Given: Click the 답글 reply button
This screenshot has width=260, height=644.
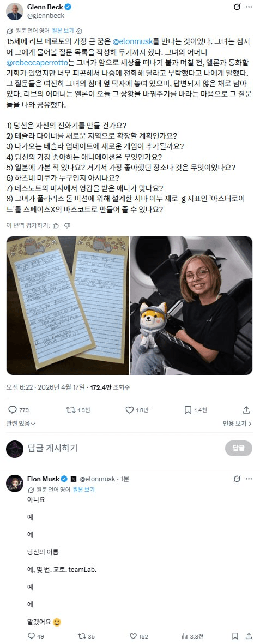Looking at the screenshot, I should tap(239, 448).
